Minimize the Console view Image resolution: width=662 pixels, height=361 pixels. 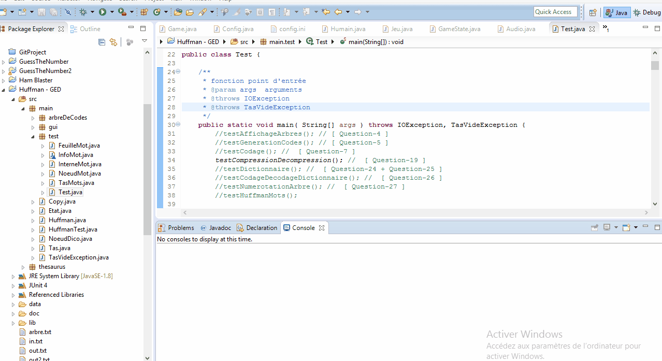[645, 227]
